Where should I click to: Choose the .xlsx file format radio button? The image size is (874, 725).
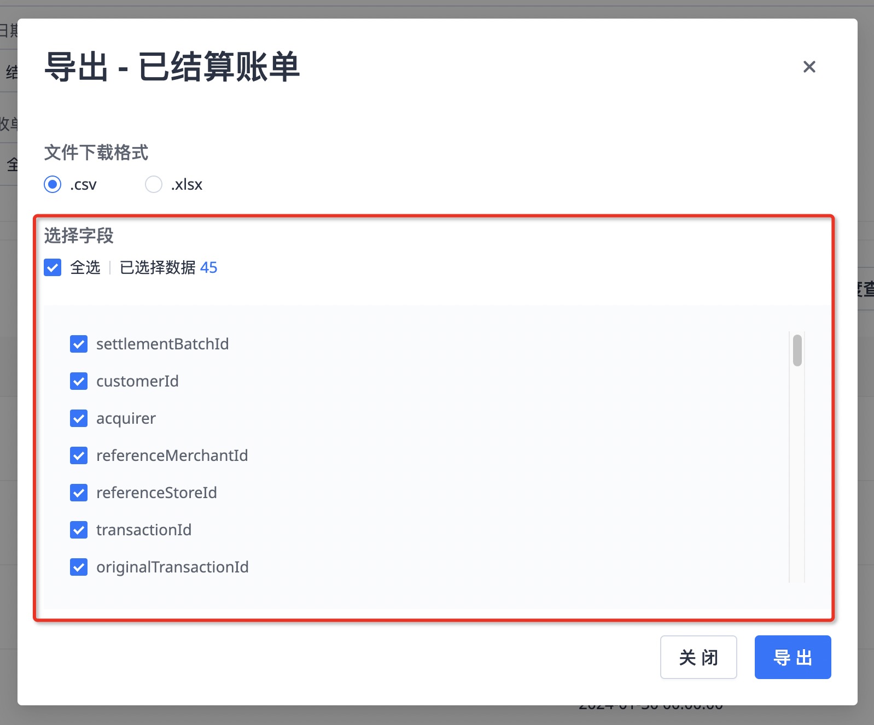click(154, 184)
